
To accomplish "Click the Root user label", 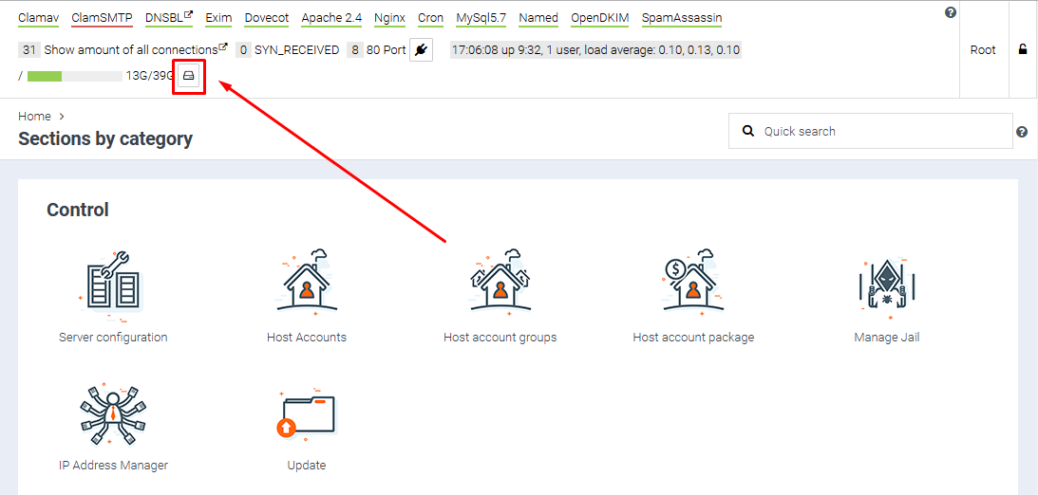I will [x=983, y=49].
